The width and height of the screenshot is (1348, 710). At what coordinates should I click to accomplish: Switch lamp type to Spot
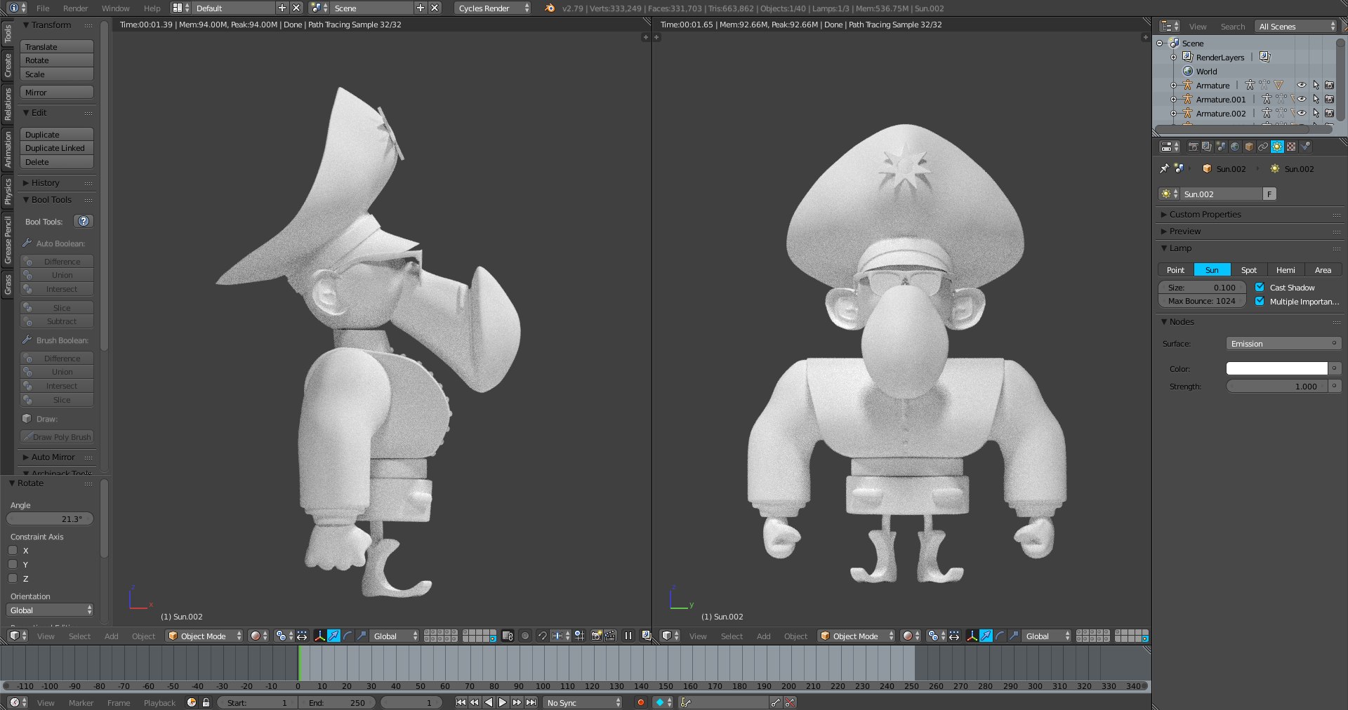click(x=1249, y=269)
